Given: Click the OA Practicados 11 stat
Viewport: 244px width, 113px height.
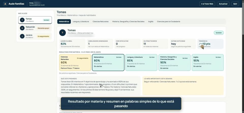Looking at the screenshot, I should 155,44.
